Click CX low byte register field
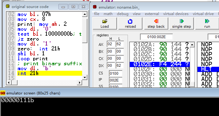Image resolution: width=219 pixels, height=116 pixels. (x=120, y=58)
